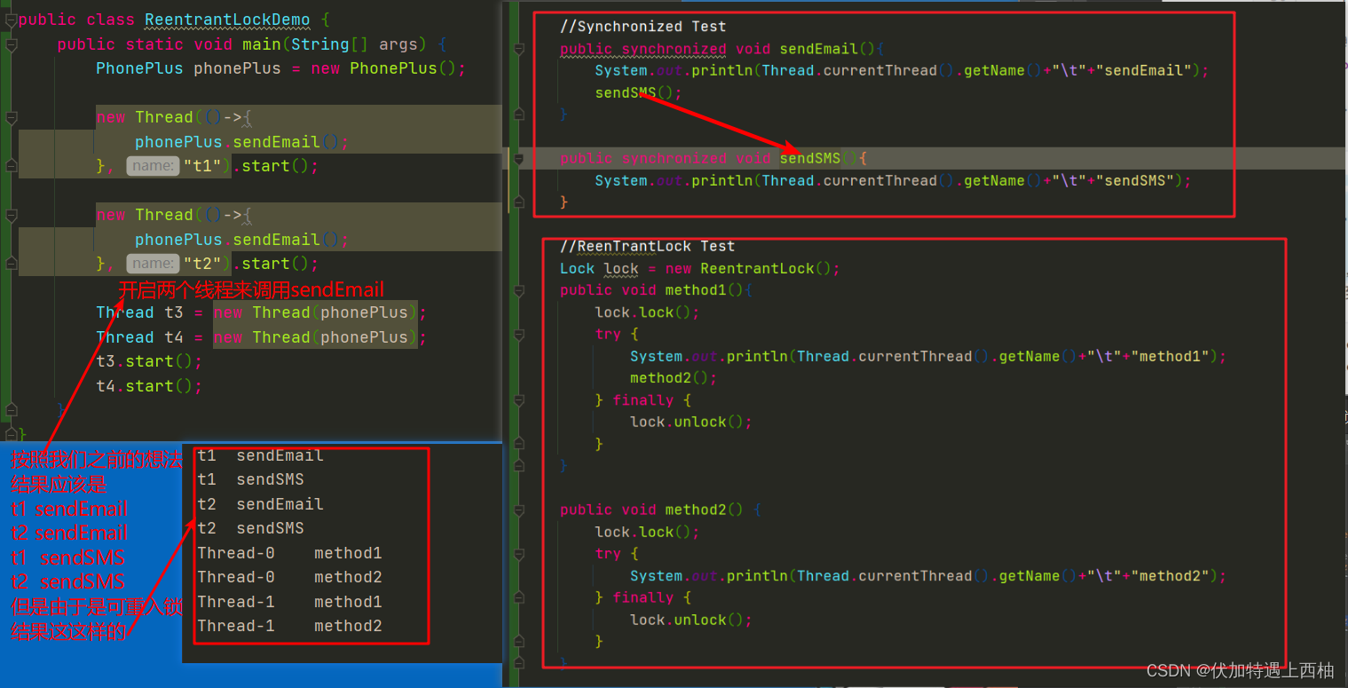Image resolution: width=1348 pixels, height=688 pixels.
Task: Click the "name:" hint before "t1"
Action: pyautogui.click(x=153, y=166)
